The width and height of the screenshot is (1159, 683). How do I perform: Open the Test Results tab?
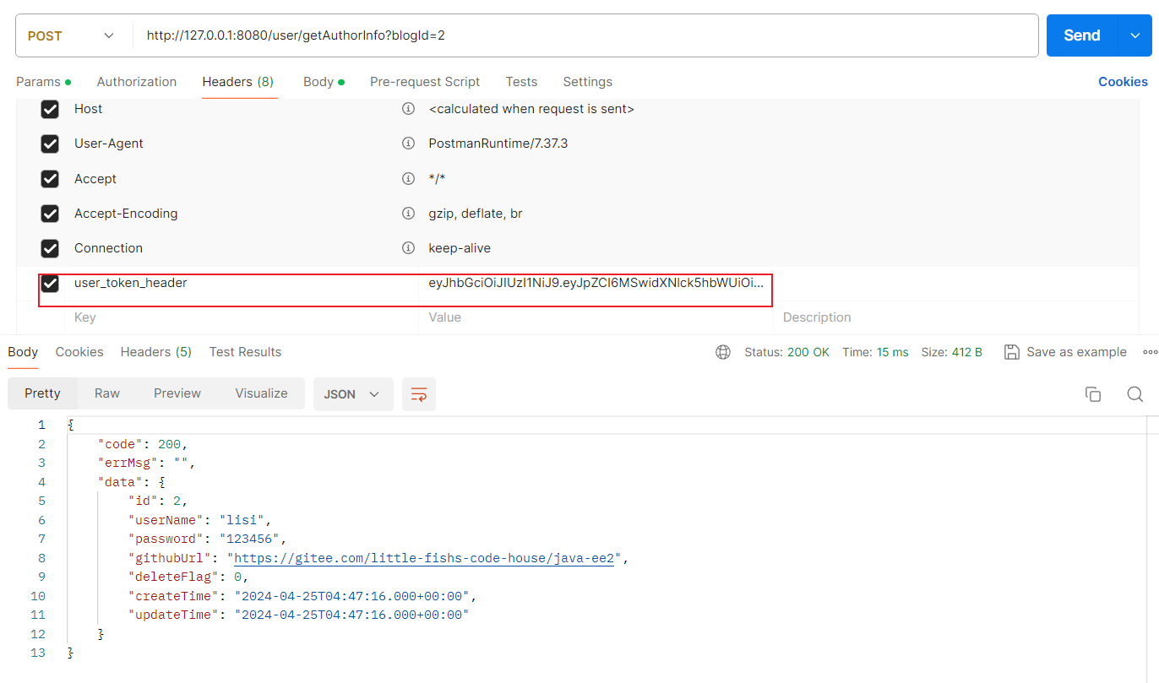click(245, 351)
